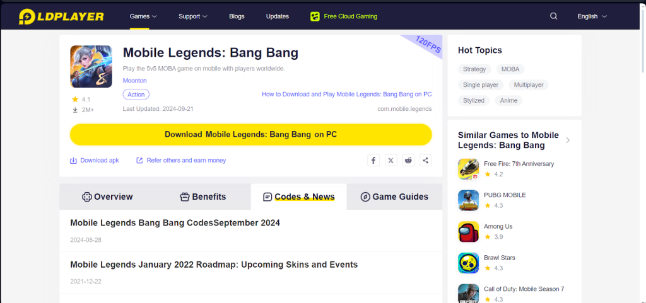Image resolution: width=646 pixels, height=303 pixels.
Task: Open Mobile Legends Codes September 2024 article
Action: point(175,223)
